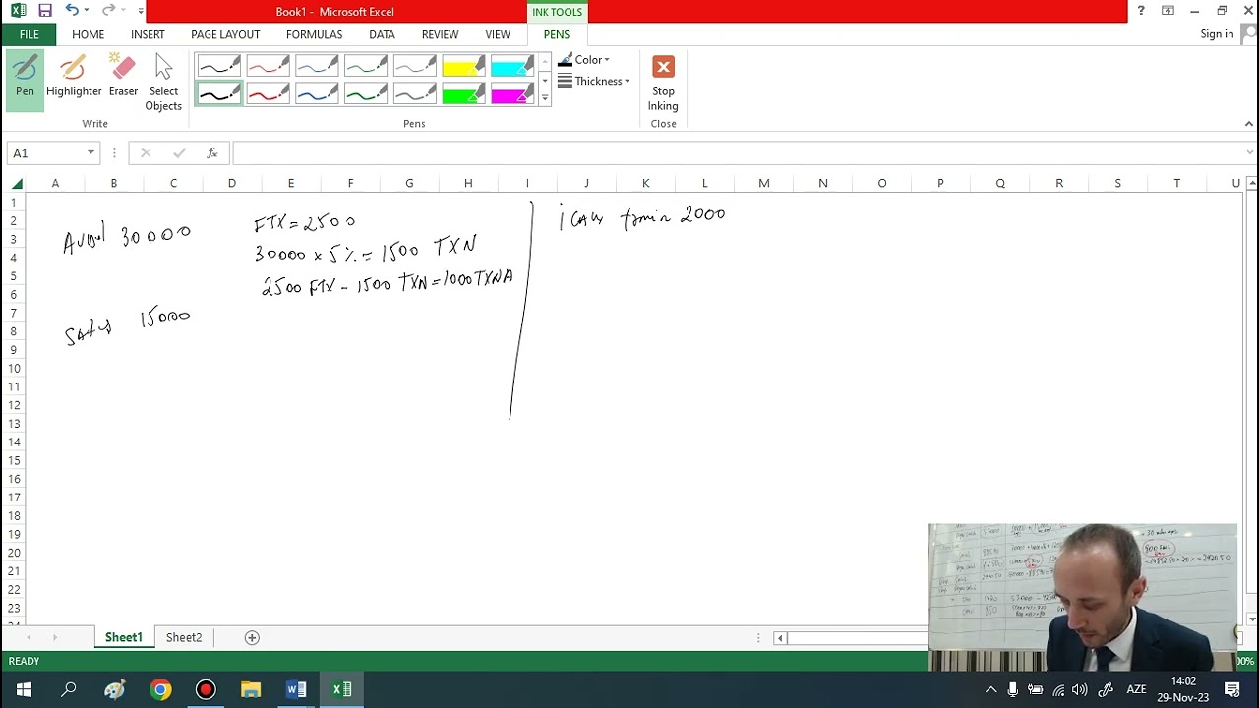
Task: Select all cells with corner triangle
Action: (x=17, y=183)
